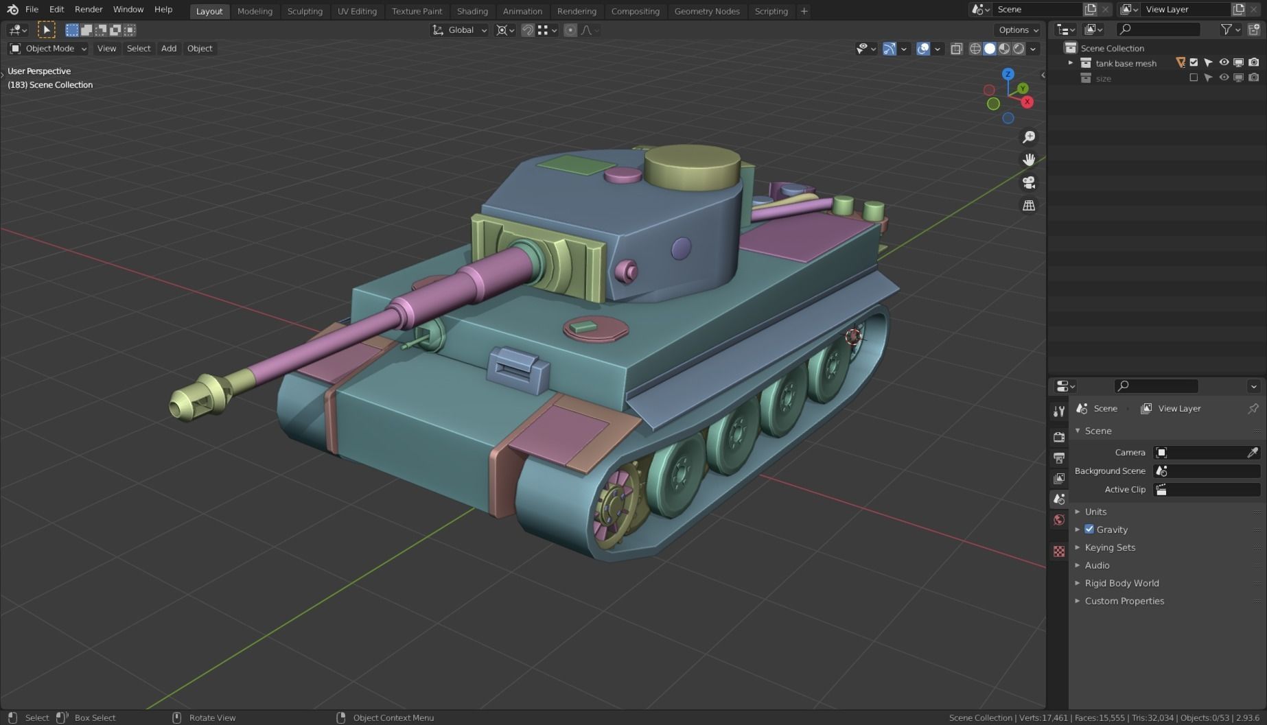This screenshot has height=725, width=1267.
Task: Open the File menu
Action: (x=32, y=10)
